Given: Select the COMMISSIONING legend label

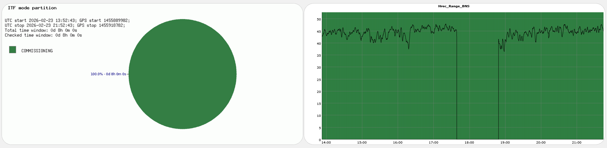Looking at the screenshot, I should point(37,51).
